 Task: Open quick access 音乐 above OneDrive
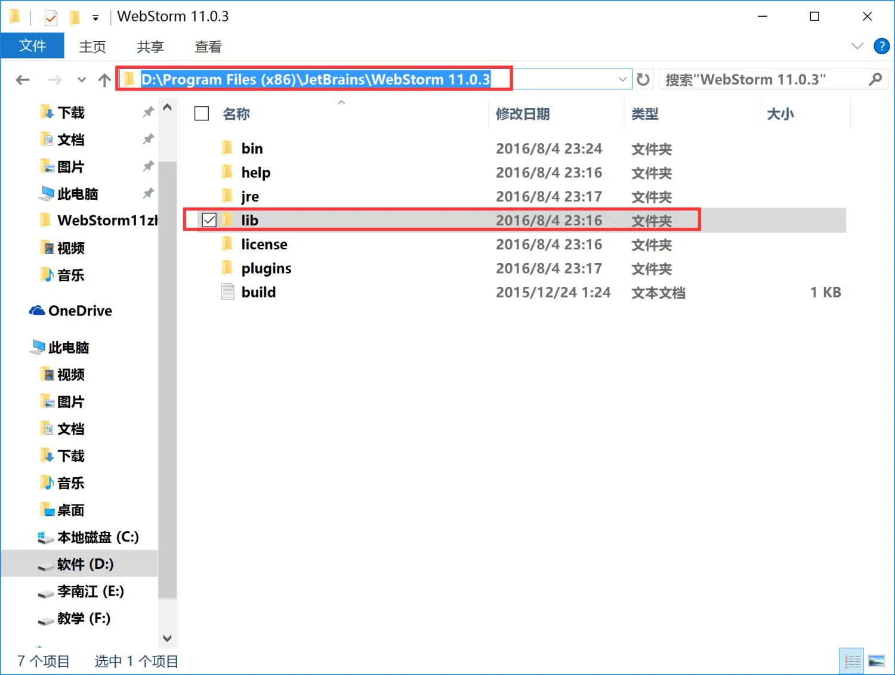(71, 275)
